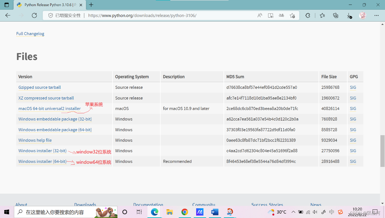
Task: Download XZ compressed source tarball
Action: coord(46,98)
